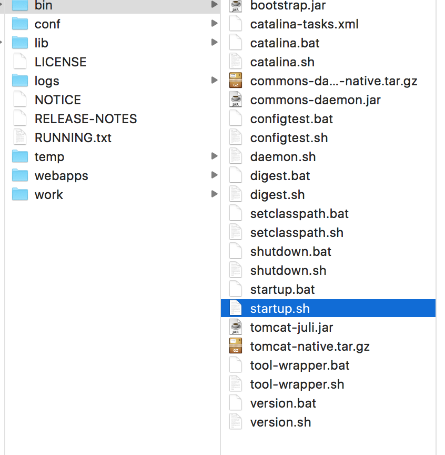The width and height of the screenshot is (445, 455).
Task: Click the catalina.sh script icon
Action: pyautogui.click(x=236, y=62)
